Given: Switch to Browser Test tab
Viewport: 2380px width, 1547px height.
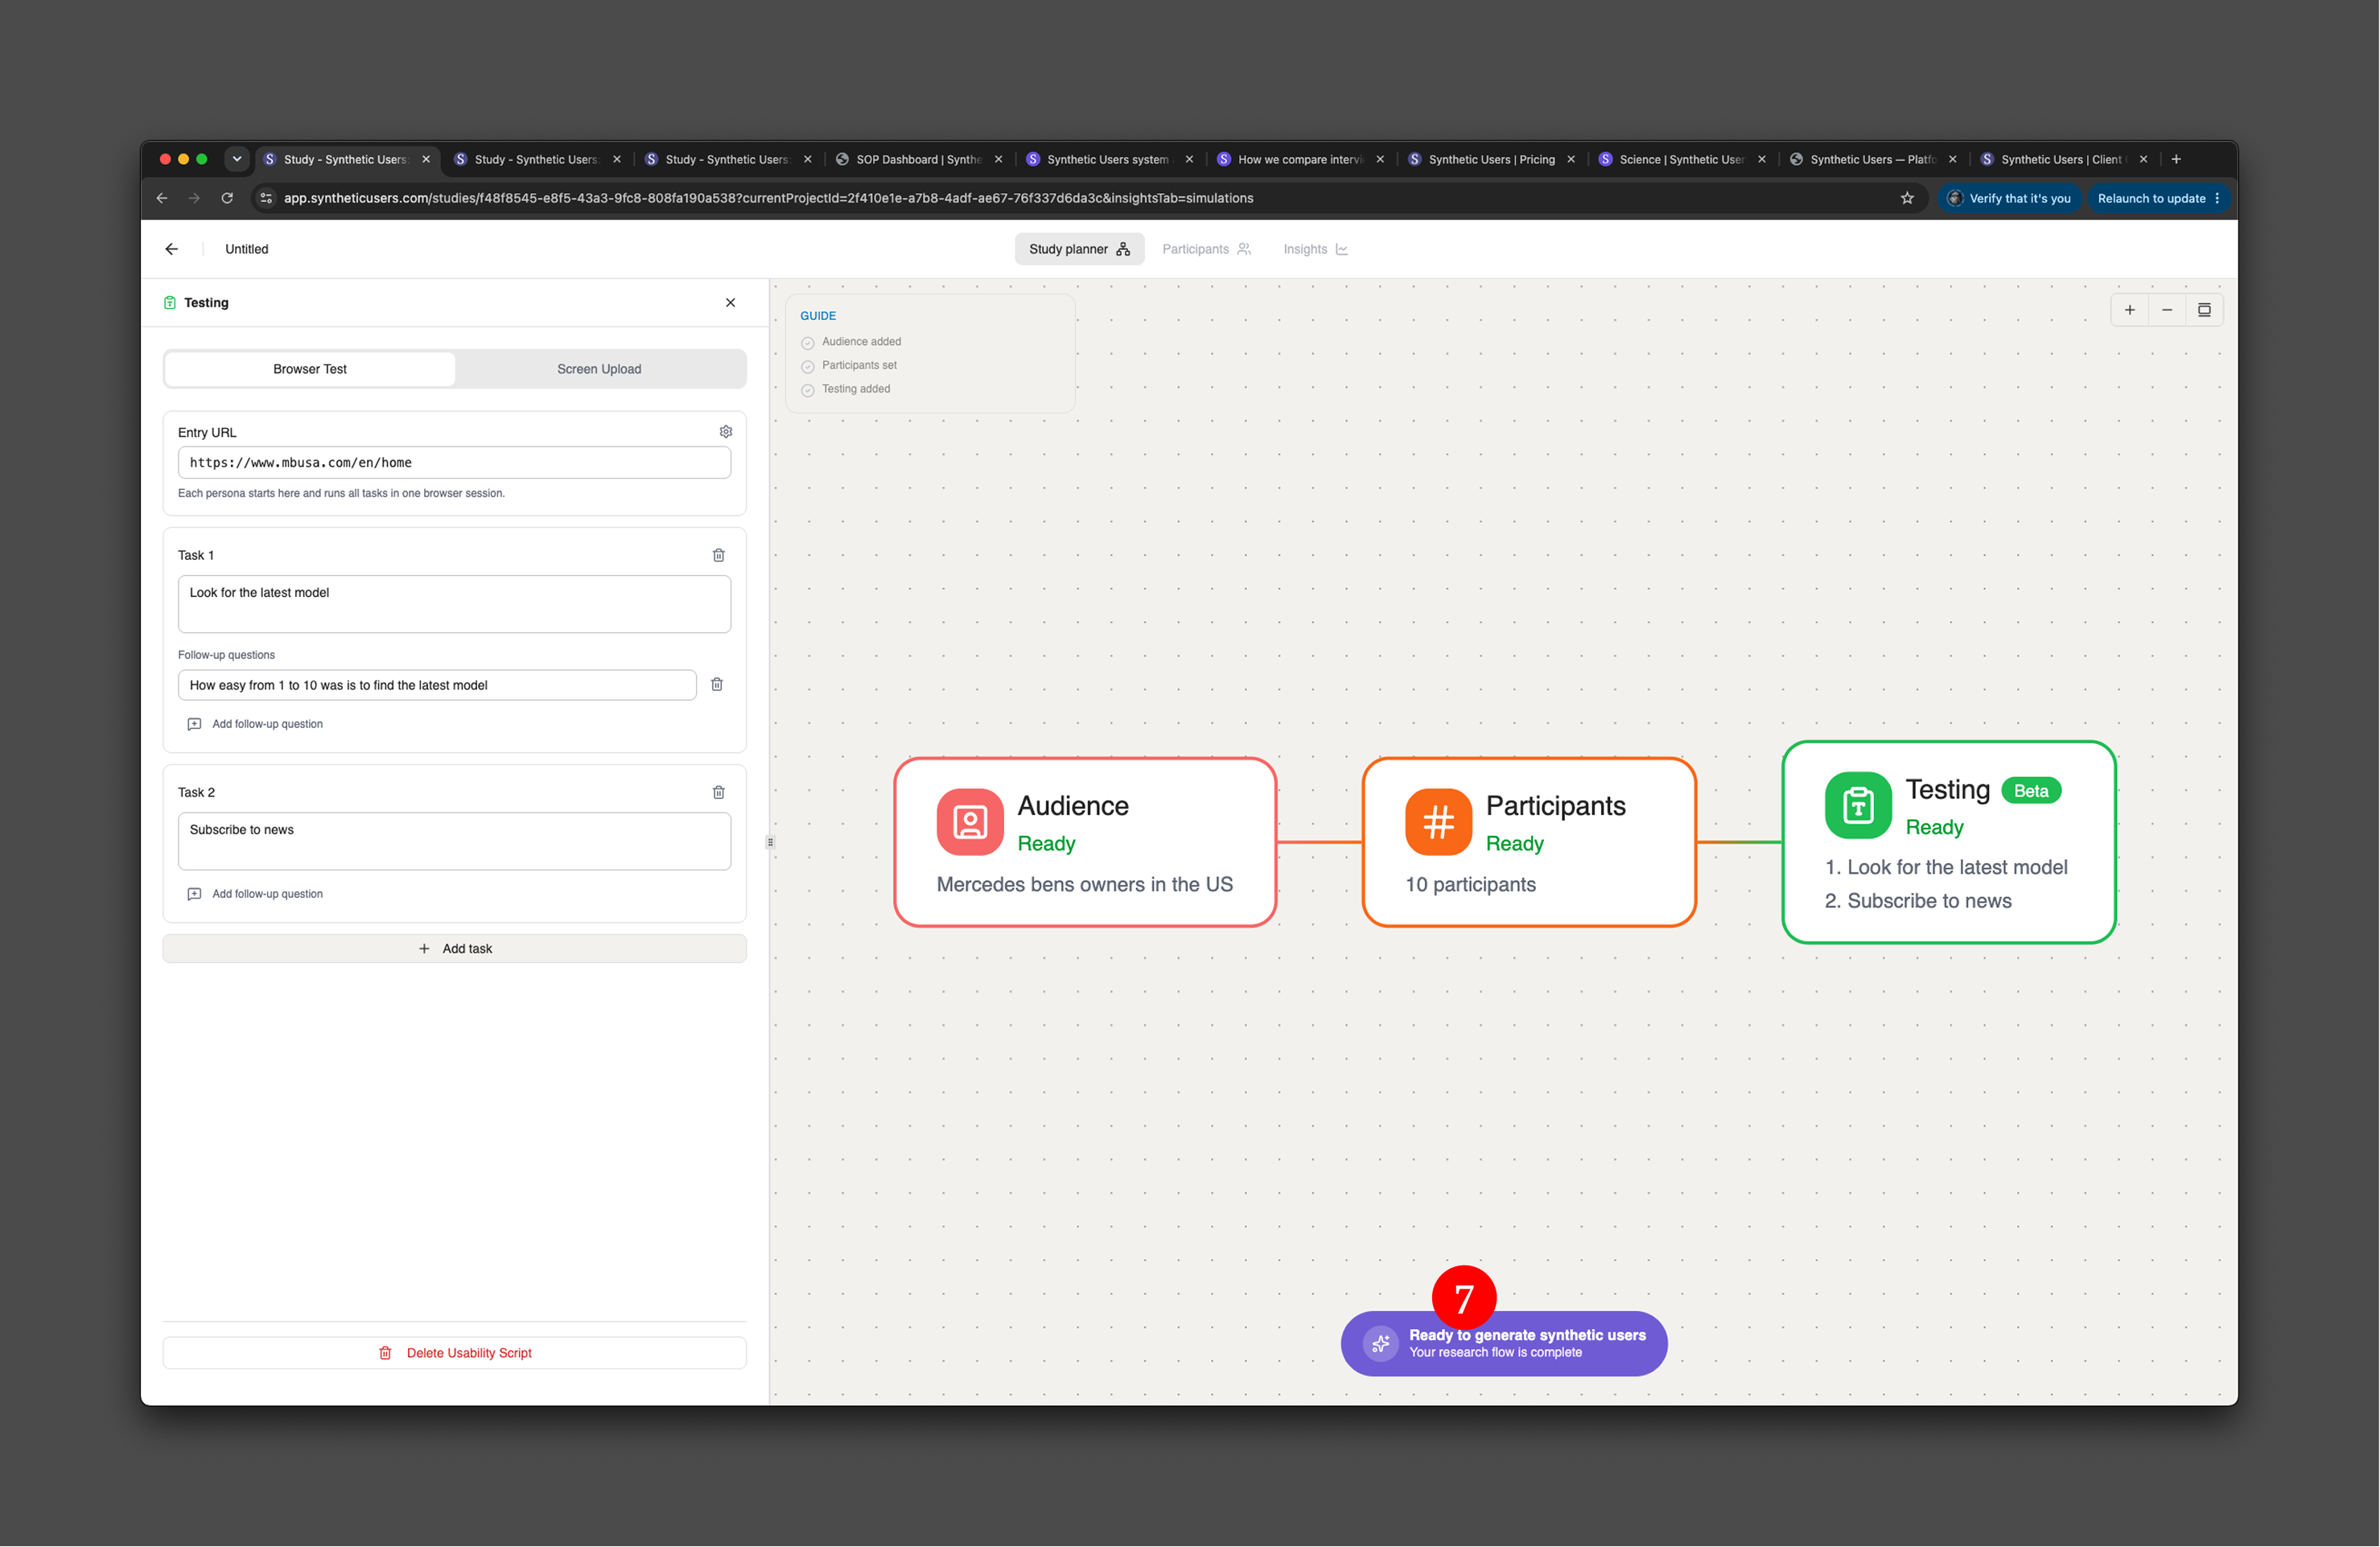Looking at the screenshot, I should point(310,369).
